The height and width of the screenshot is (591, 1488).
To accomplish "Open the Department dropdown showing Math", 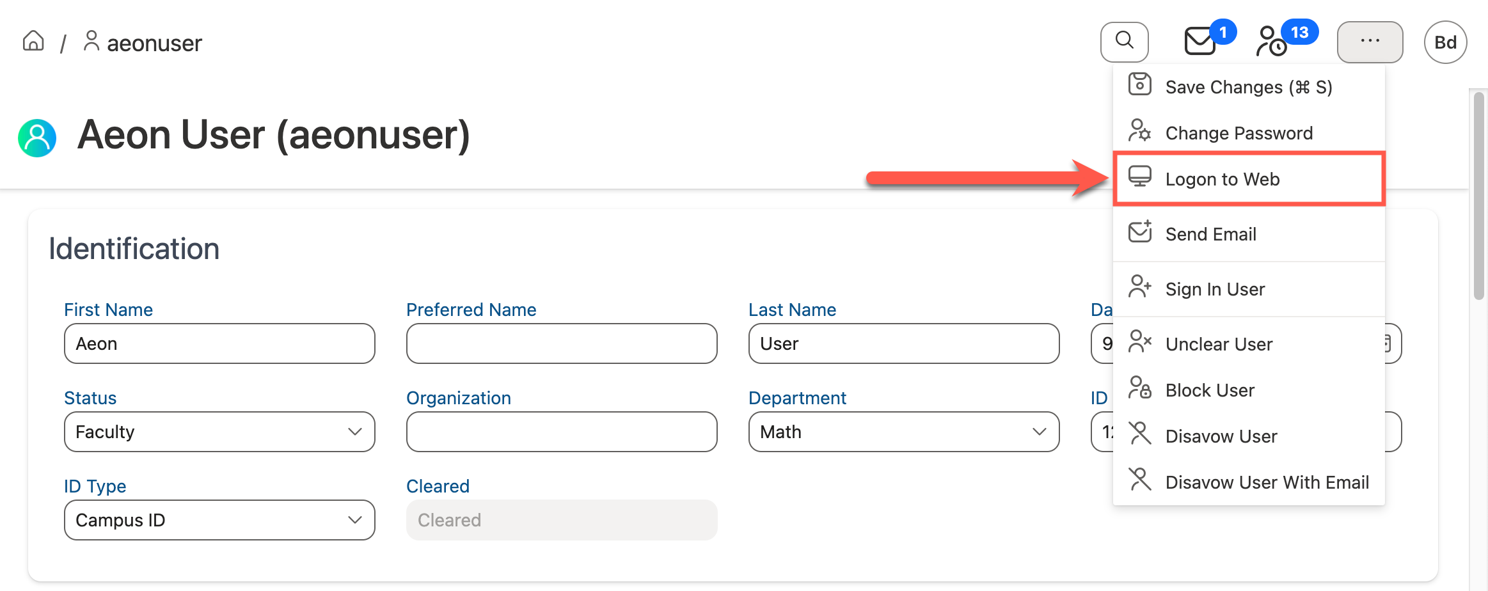I will coord(903,432).
